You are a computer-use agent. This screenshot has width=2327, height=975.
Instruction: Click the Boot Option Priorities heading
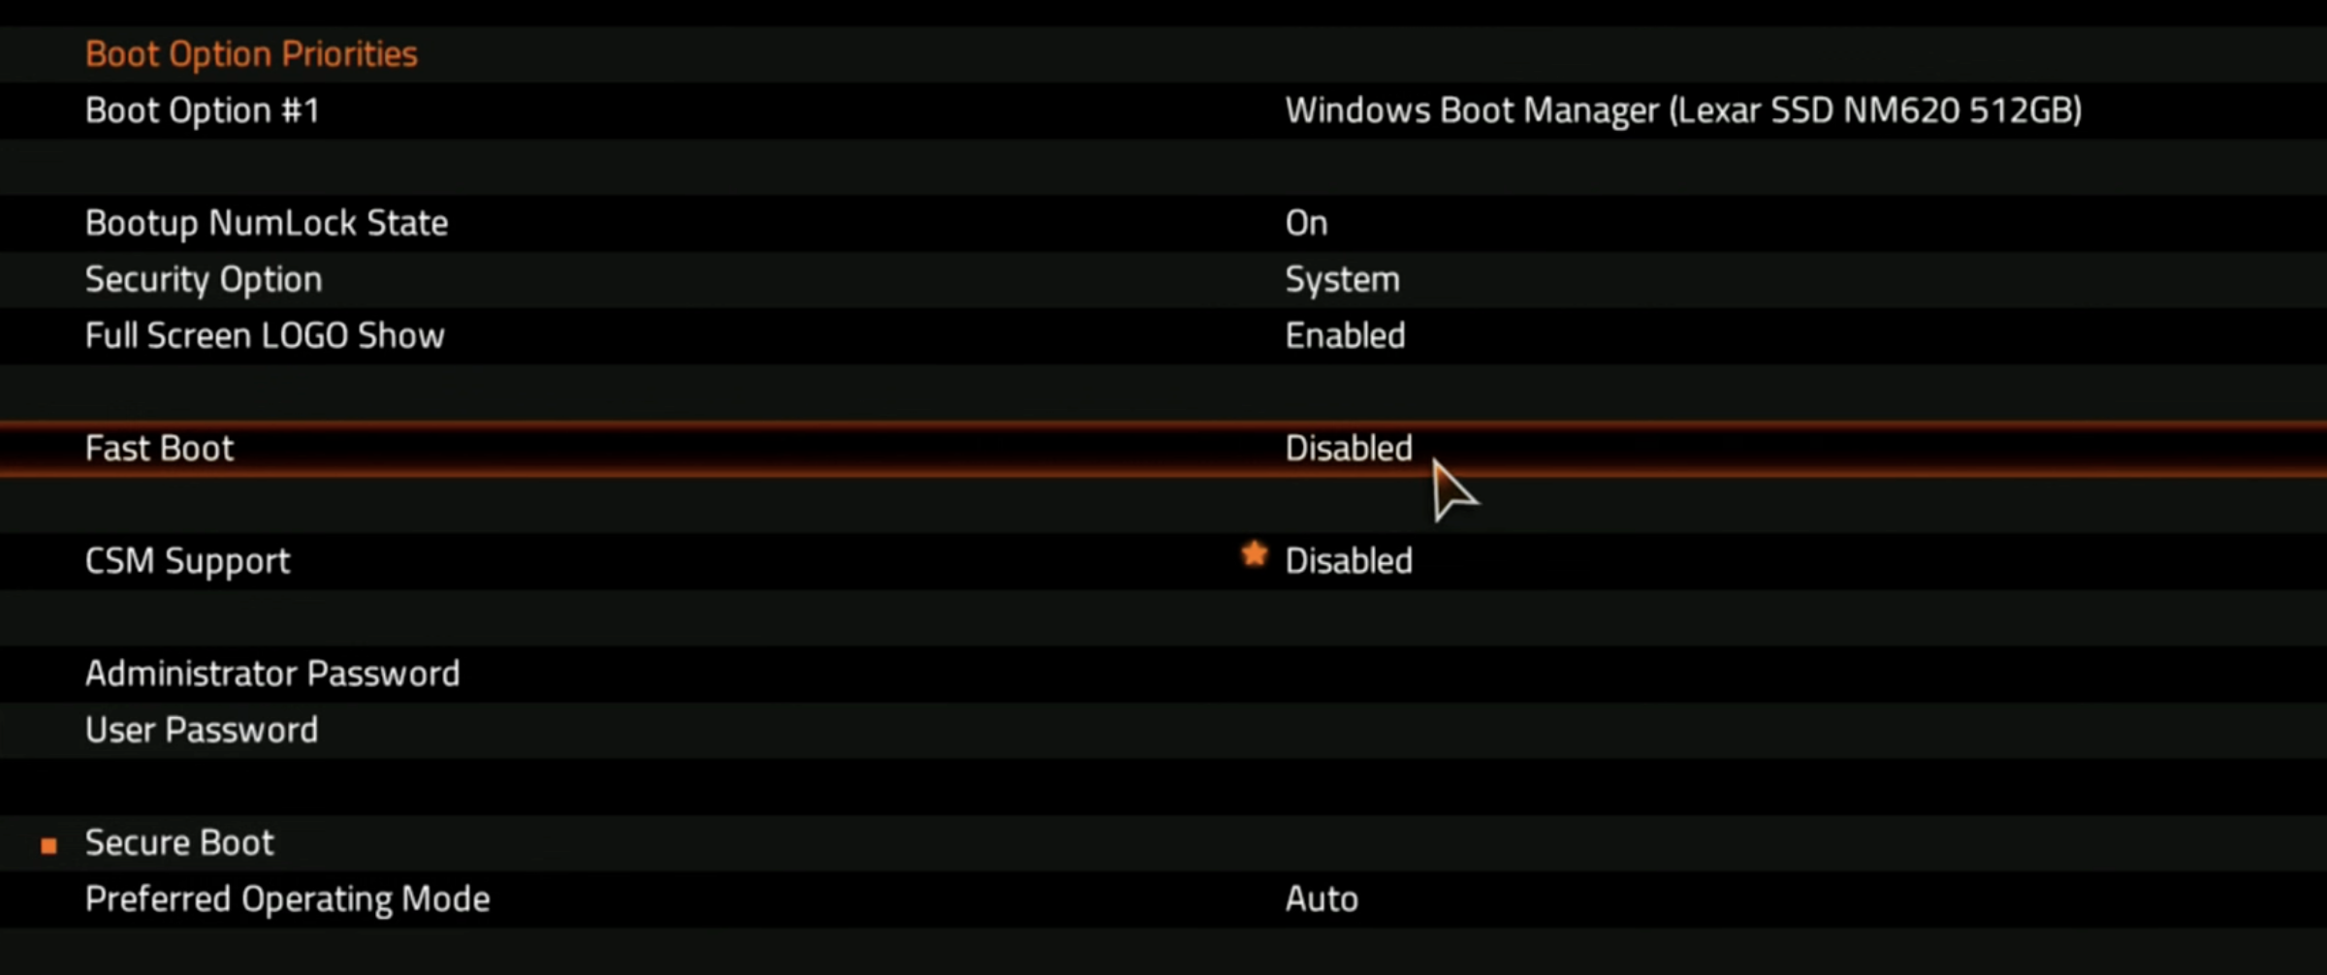coord(251,54)
